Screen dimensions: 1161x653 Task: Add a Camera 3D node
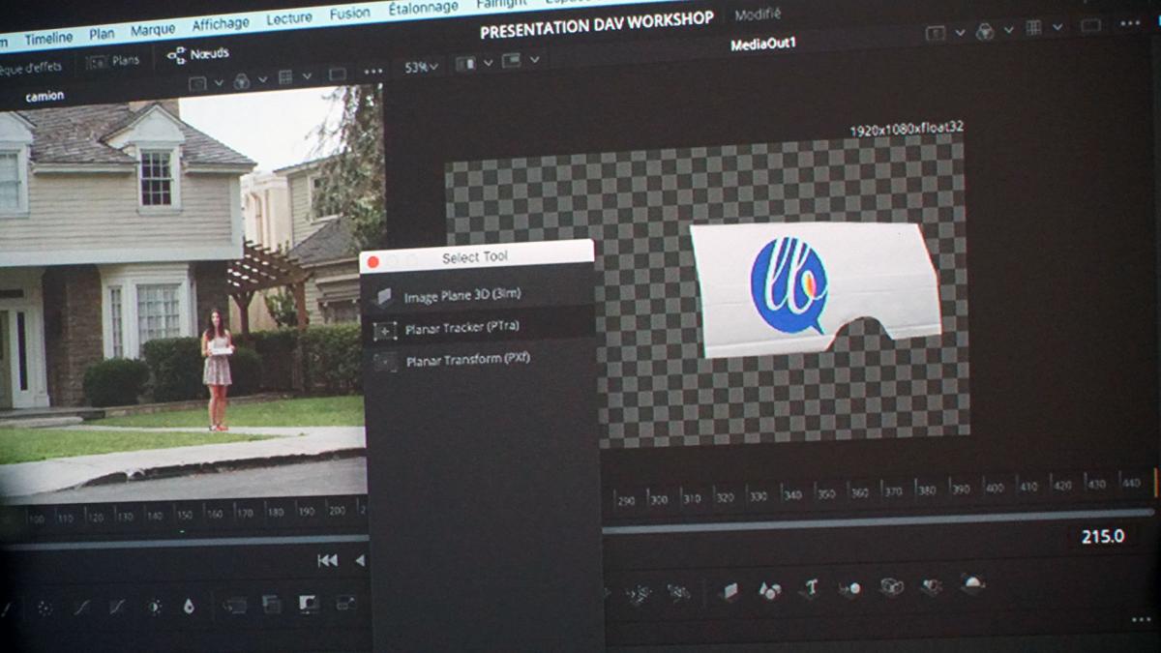coord(891,586)
